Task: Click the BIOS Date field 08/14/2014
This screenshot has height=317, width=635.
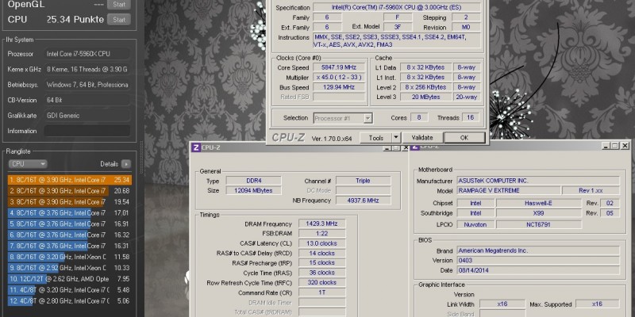Action: pos(538,270)
